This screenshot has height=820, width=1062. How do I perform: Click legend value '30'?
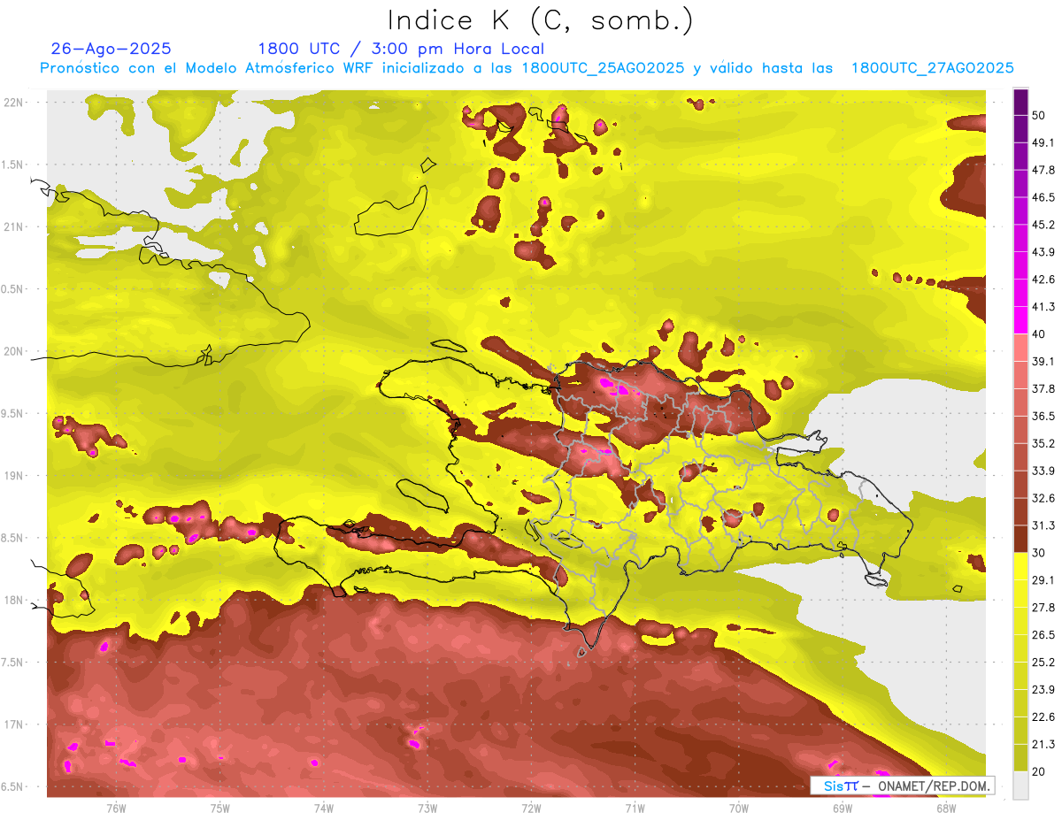point(1038,553)
